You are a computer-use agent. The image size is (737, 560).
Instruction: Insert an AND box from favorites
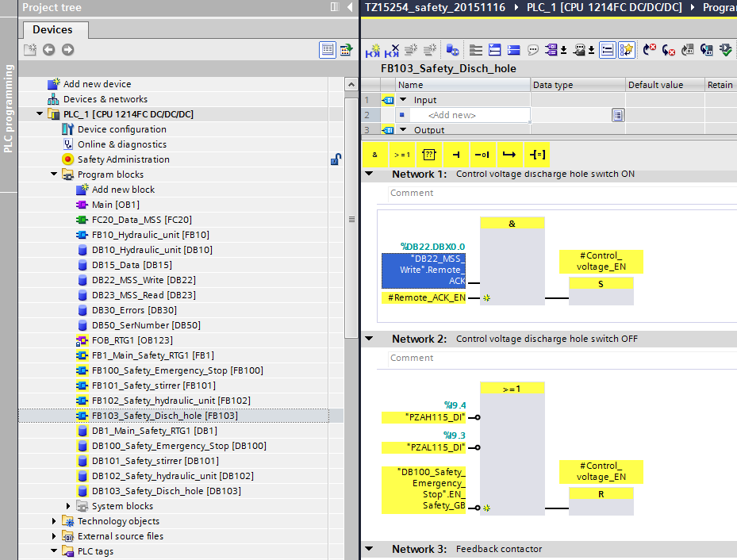374,155
